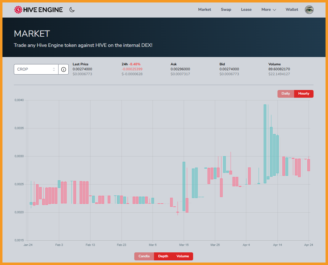Screen dimensions: 328x265
Task: Open the Market nav link
Action: point(204,10)
